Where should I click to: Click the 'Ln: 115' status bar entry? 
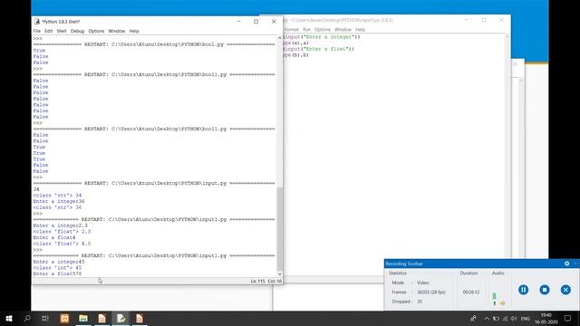point(257,282)
